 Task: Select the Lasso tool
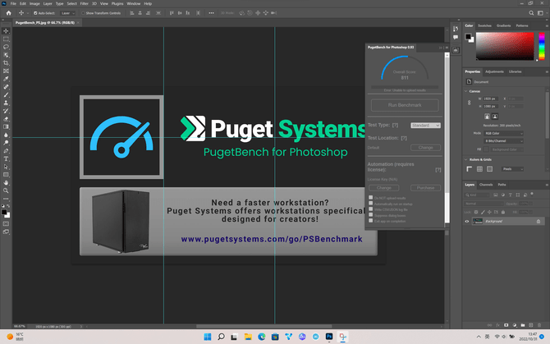click(6, 47)
